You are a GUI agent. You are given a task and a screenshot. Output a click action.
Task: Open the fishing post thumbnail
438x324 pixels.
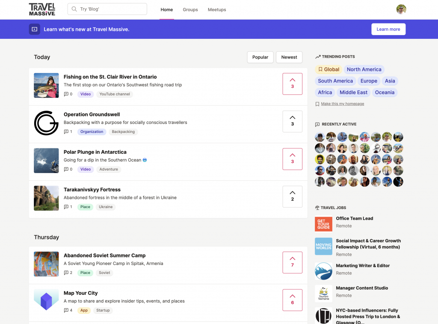click(46, 85)
